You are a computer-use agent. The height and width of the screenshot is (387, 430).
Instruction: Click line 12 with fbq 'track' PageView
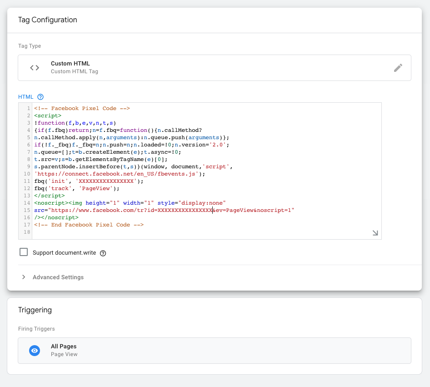[77, 188]
